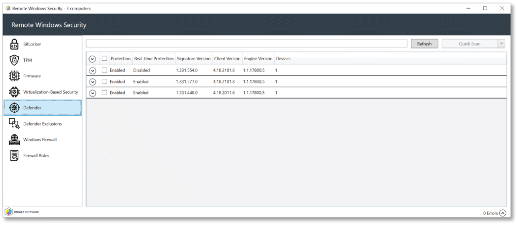Sort by Protection column header
Screen dimensions: 518x225
click(x=120, y=59)
